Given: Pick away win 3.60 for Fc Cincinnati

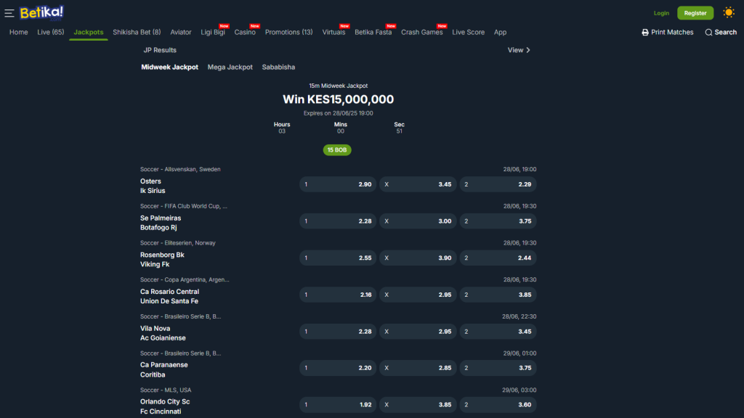Looking at the screenshot, I should (498, 405).
